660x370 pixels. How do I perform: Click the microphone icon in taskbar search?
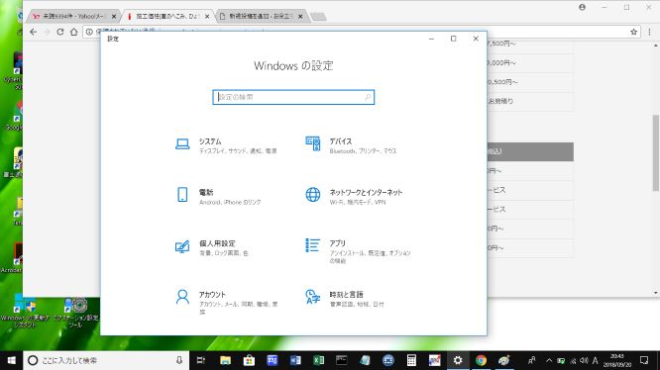(179, 360)
